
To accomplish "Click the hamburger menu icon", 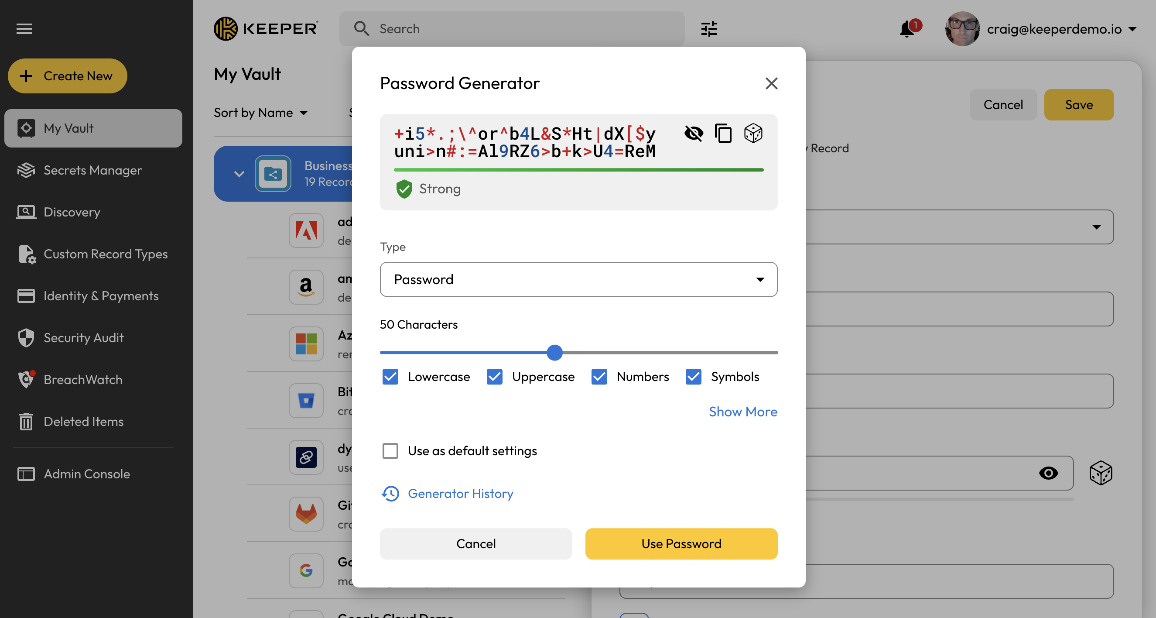I will tap(24, 29).
